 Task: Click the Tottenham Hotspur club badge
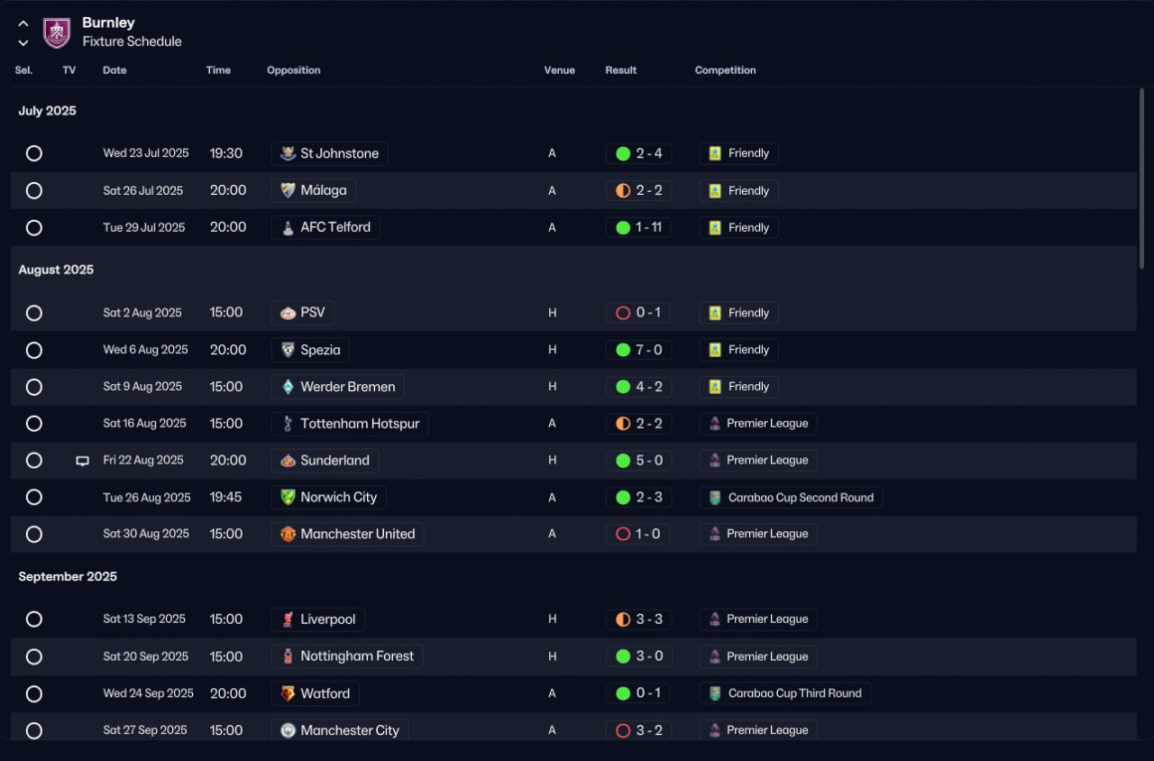coord(288,424)
